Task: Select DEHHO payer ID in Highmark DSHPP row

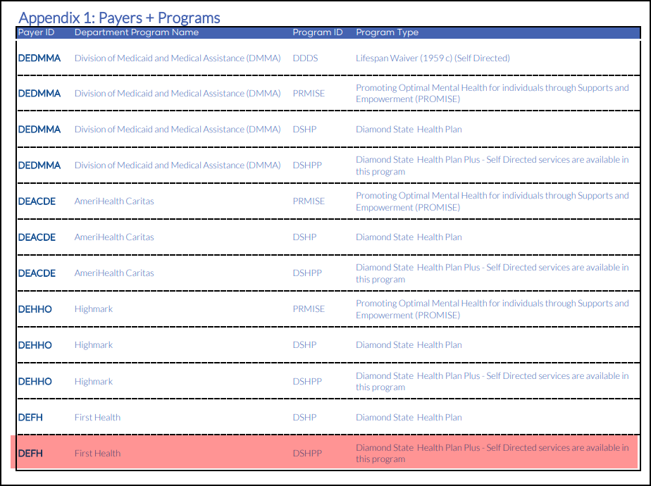Action: (x=35, y=382)
